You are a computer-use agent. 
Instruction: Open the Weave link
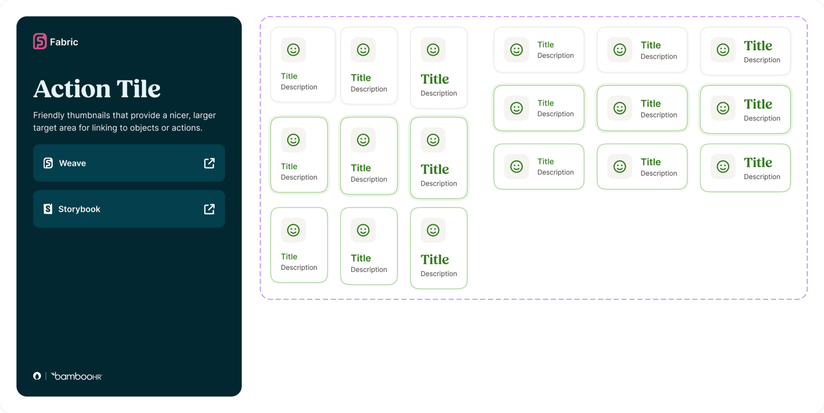[x=129, y=163]
